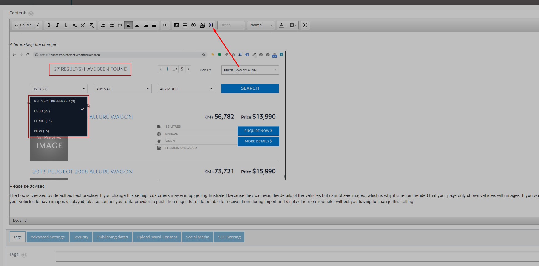The width and height of the screenshot is (539, 266).
Task: Toggle Source code view
Action: [23, 25]
